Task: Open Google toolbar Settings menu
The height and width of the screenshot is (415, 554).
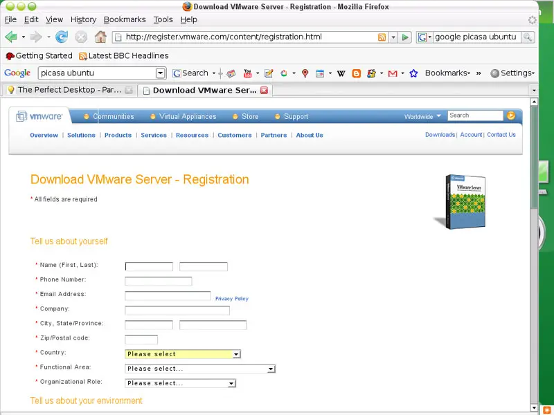Action: click(512, 73)
